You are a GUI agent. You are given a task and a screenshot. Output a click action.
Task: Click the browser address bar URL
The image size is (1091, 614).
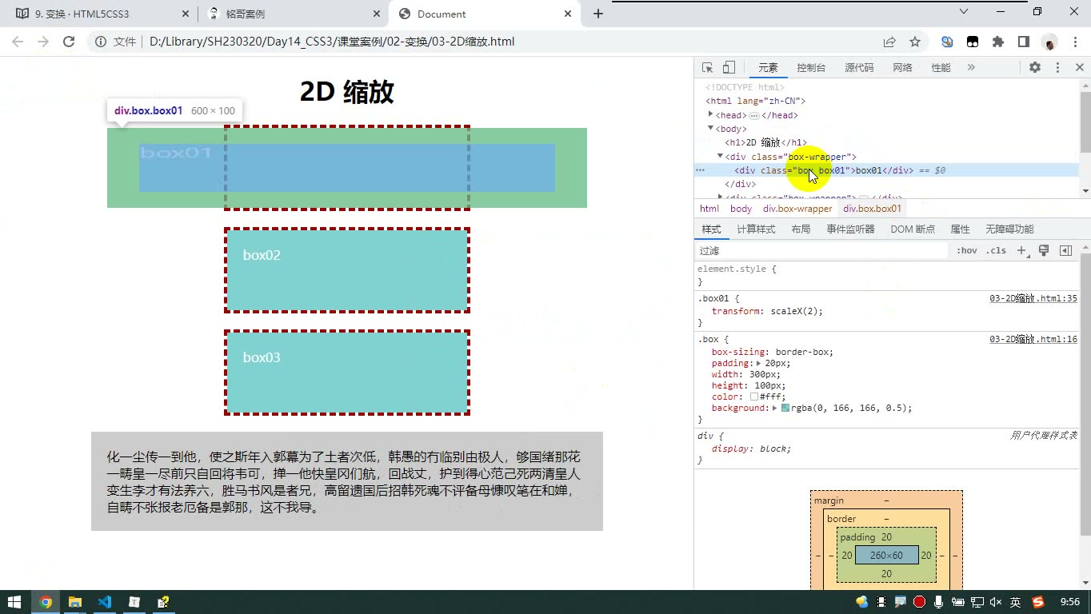[x=331, y=42]
